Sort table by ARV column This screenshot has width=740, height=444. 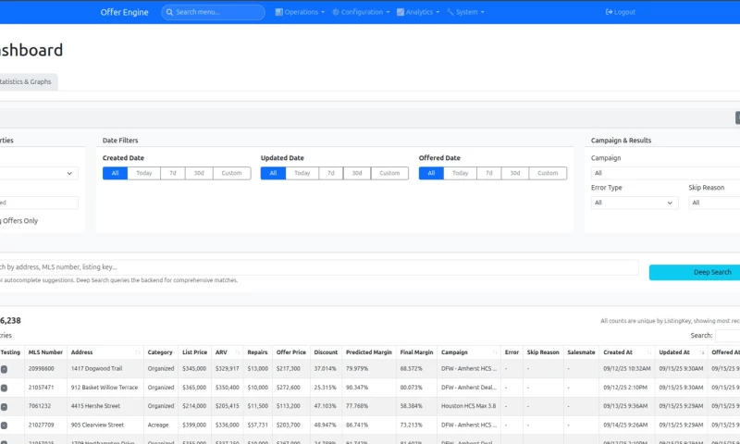[x=228, y=352]
